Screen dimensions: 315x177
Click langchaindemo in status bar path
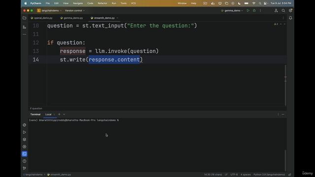33,175
